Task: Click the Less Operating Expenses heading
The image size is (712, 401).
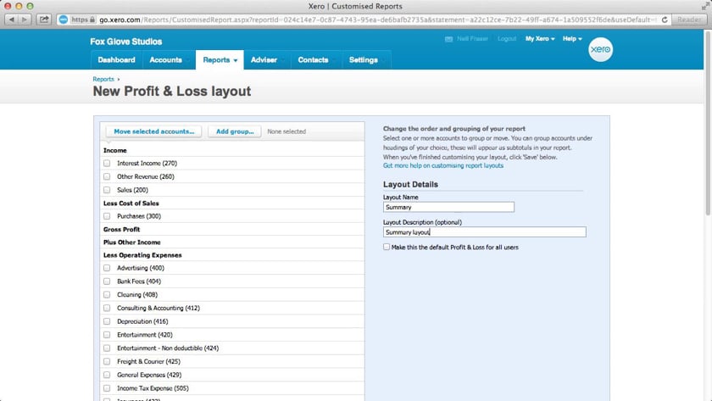Action: click(x=142, y=255)
